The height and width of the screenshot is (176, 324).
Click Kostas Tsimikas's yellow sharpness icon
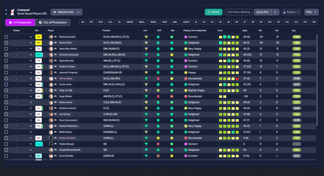click(x=158, y=138)
